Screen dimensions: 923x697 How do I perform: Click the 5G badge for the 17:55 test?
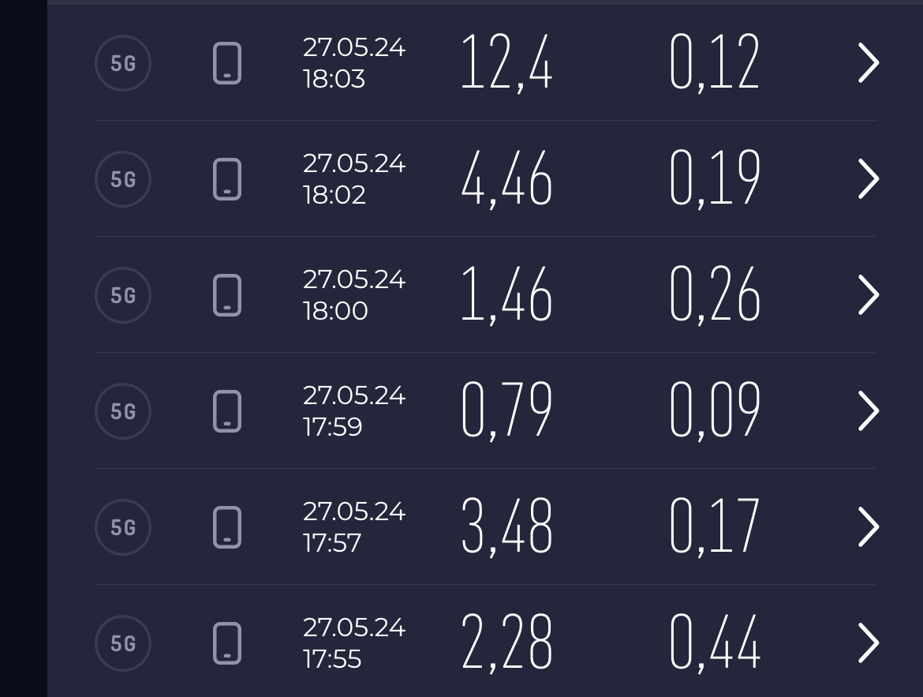(123, 643)
